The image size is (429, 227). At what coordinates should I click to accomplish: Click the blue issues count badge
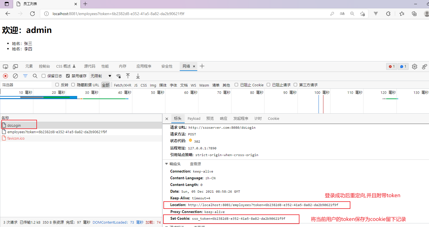[x=403, y=66]
